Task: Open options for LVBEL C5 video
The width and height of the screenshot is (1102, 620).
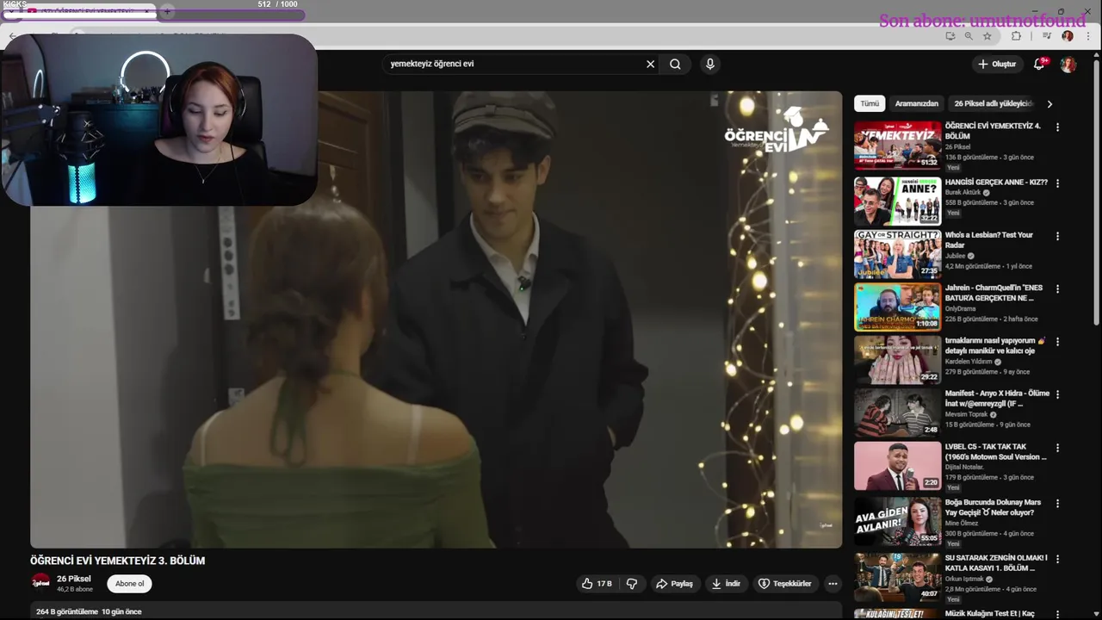Action: pyautogui.click(x=1058, y=448)
